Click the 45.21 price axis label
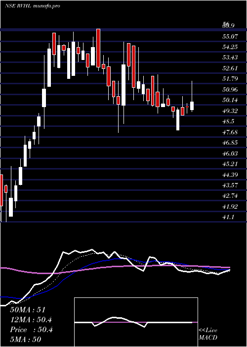The width and height of the screenshot is (247, 347). click(231, 164)
